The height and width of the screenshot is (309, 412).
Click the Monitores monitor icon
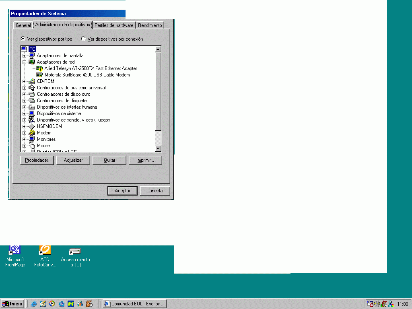32,139
